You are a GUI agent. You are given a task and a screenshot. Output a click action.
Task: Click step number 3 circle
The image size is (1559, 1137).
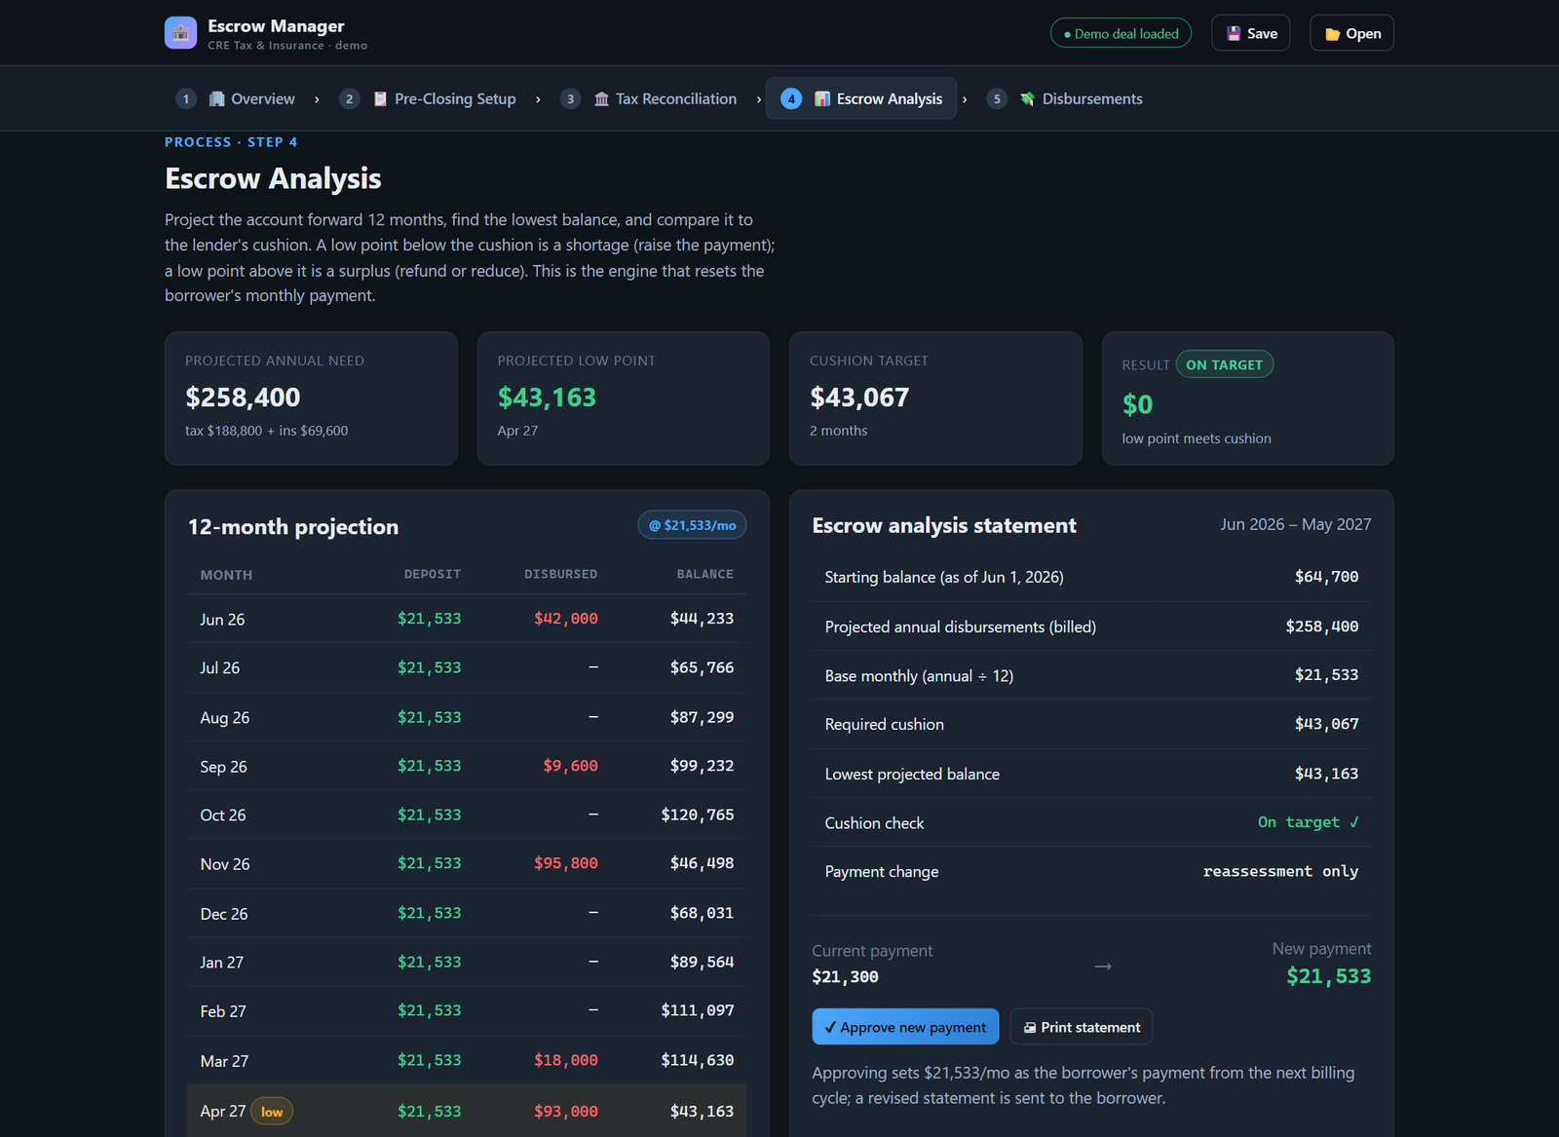click(x=571, y=98)
